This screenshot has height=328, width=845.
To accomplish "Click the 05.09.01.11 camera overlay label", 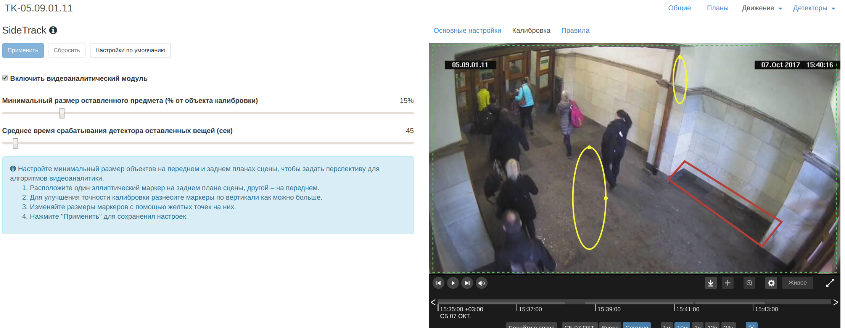I will coord(470,65).
